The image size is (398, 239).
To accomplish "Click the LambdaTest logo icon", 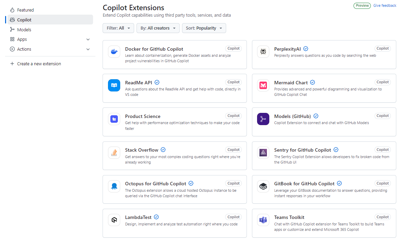I will [x=114, y=220].
